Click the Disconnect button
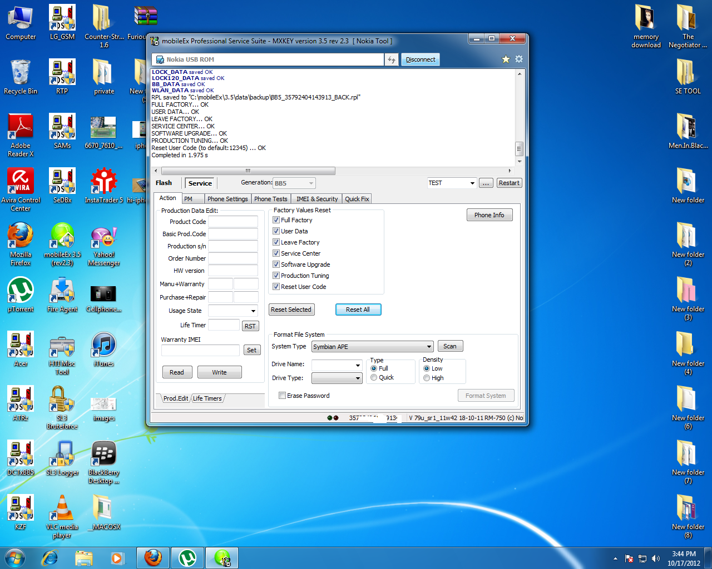712x569 pixels. click(x=421, y=59)
